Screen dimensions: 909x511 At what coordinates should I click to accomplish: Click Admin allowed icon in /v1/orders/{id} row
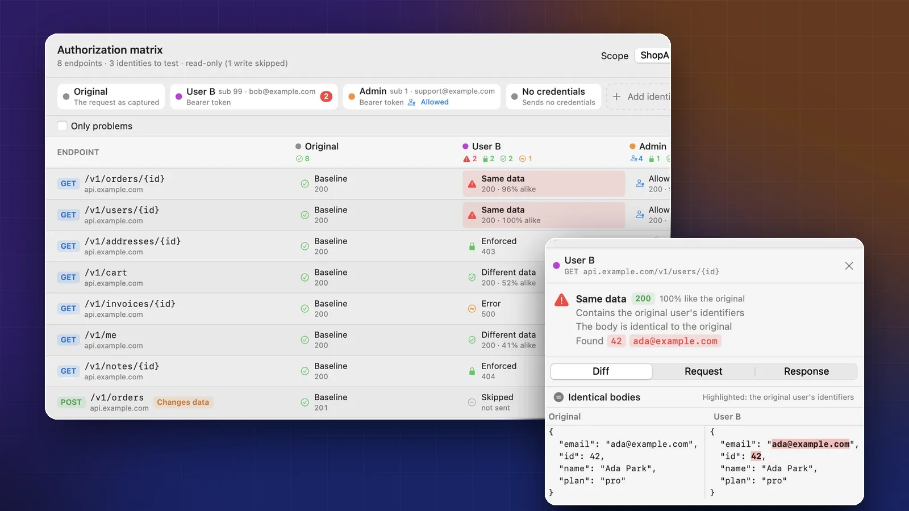point(640,184)
